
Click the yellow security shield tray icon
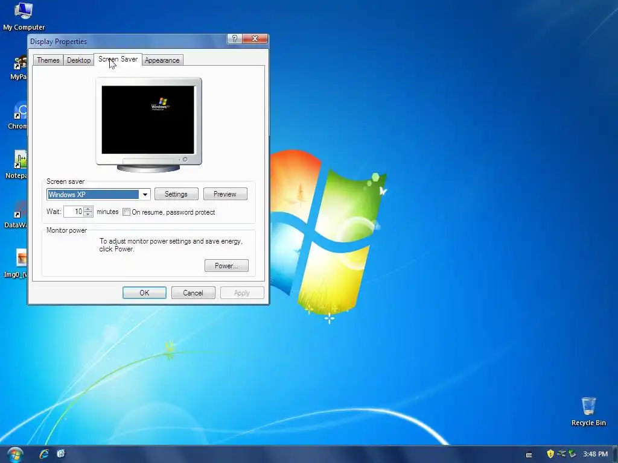(x=550, y=454)
